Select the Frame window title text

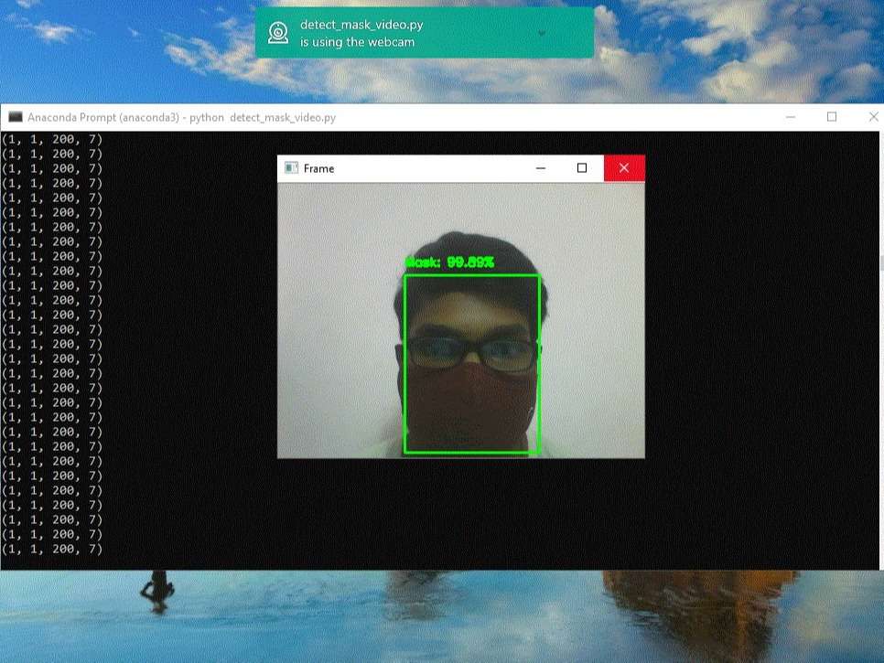pyautogui.click(x=318, y=168)
